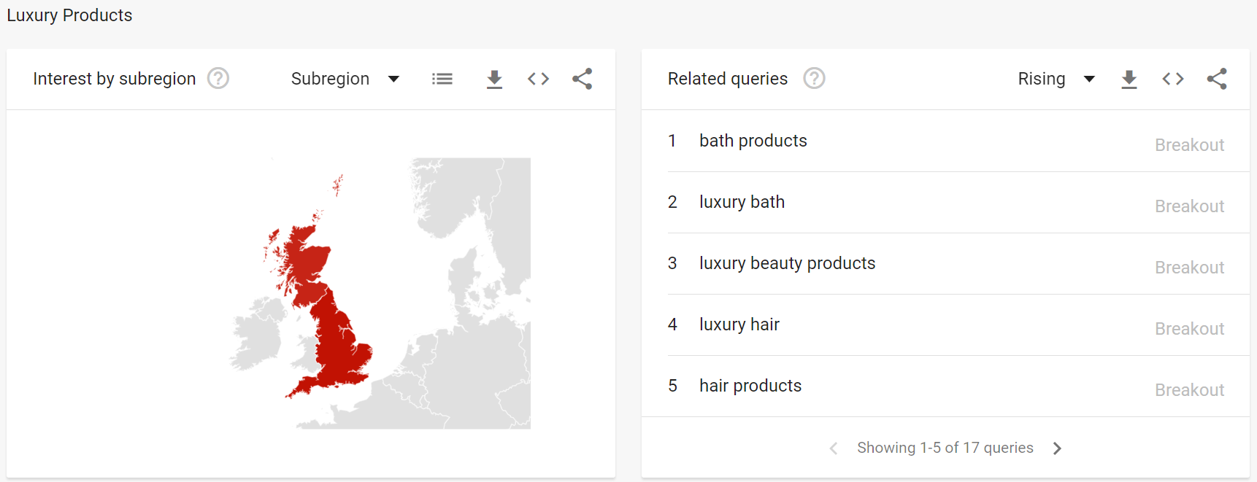Viewport: 1257px width, 482px height.
Task: Go to next page of queries
Action: (1057, 448)
